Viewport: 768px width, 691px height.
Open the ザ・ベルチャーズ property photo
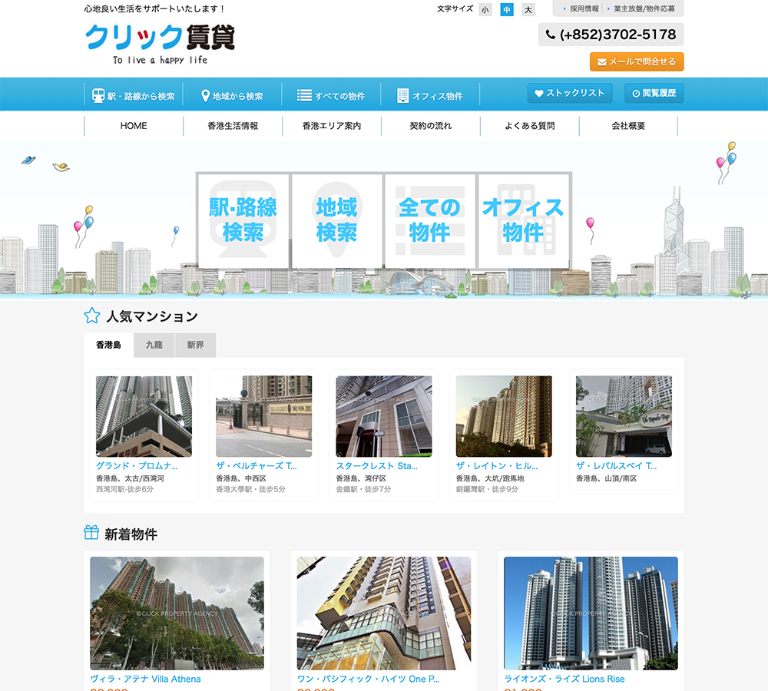coord(264,416)
